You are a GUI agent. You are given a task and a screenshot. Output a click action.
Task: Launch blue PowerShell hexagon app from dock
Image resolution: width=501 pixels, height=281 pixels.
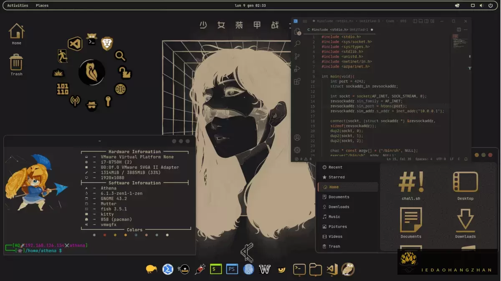click(x=168, y=269)
